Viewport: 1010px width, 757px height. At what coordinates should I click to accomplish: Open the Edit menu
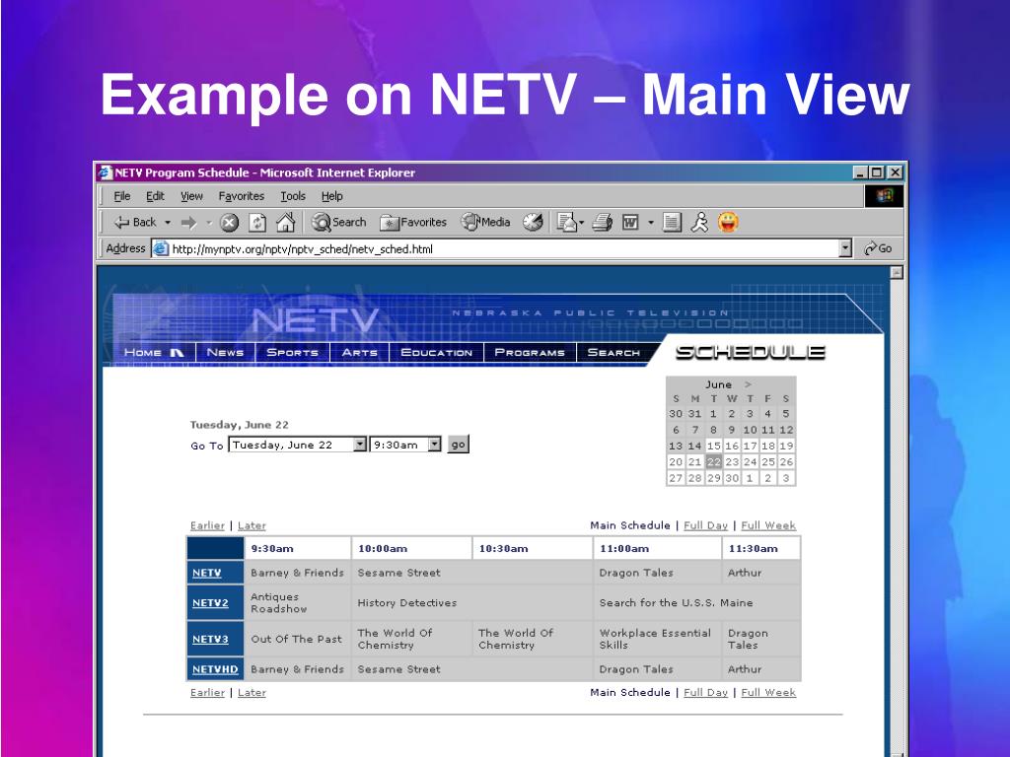[x=155, y=196]
